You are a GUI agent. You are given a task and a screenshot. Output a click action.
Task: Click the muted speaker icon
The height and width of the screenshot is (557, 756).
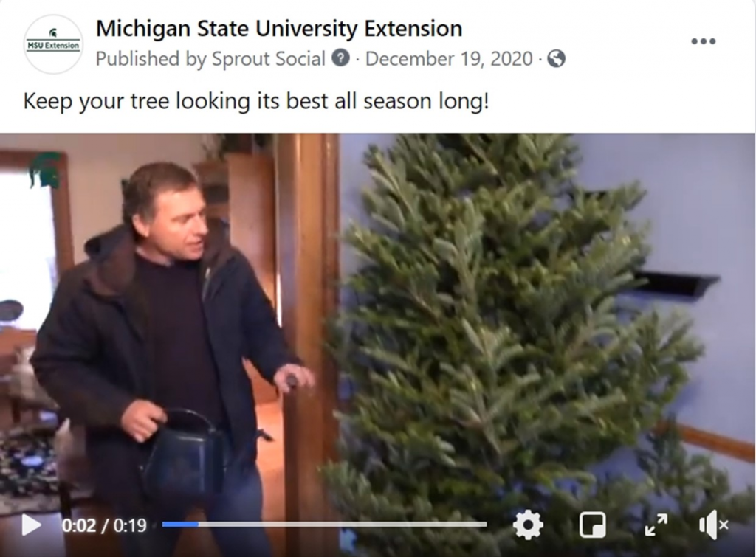(x=711, y=526)
